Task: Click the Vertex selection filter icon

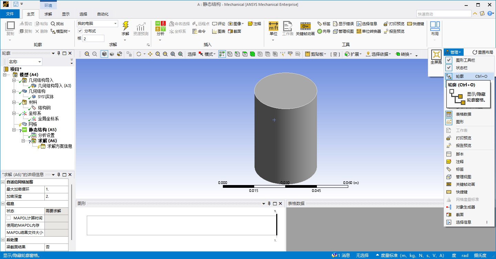Action: pos(230,54)
